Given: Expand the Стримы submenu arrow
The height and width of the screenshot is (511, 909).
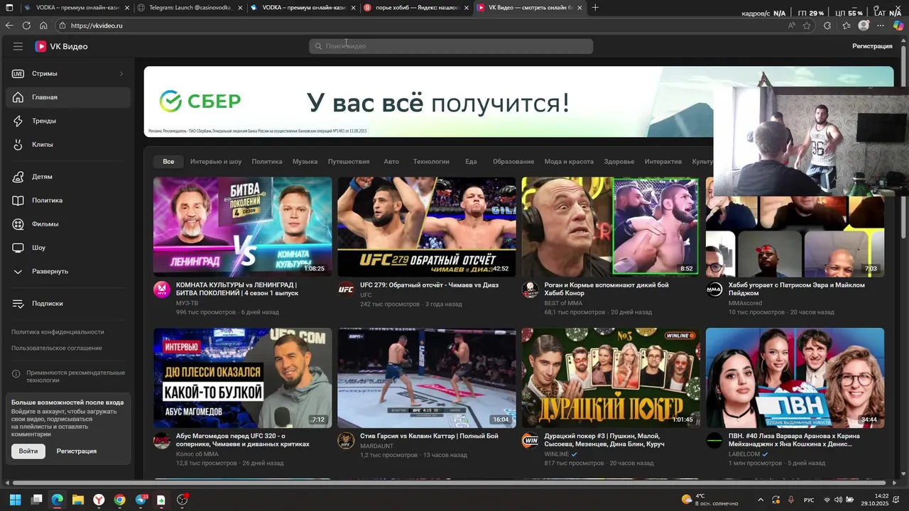Looking at the screenshot, I should coord(121,74).
